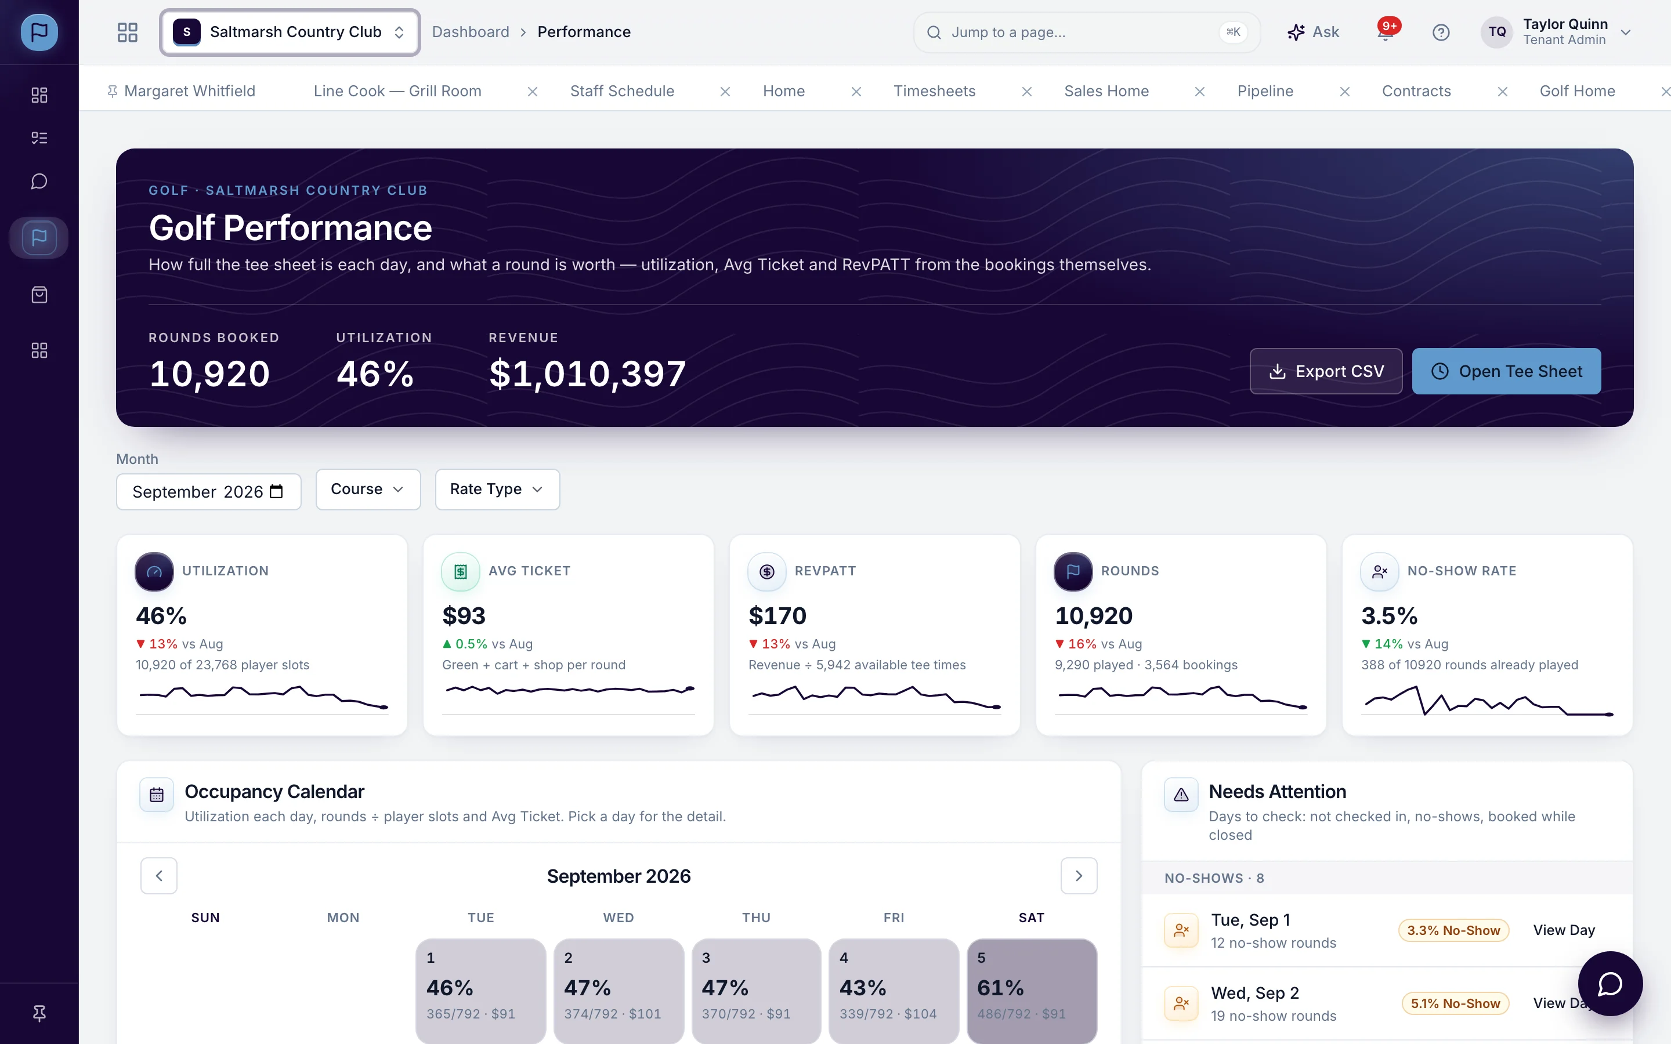Open the shopping bag icon in sidebar
This screenshot has height=1044, width=1671.
click(x=39, y=295)
